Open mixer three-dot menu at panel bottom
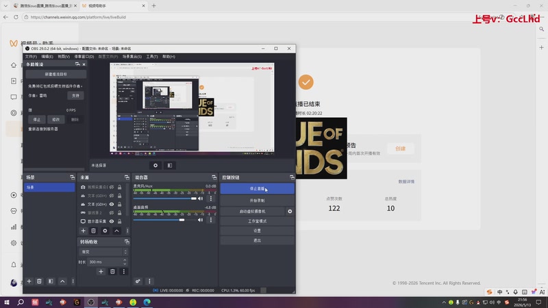The height and width of the screenshot is (308, 548). [149, 281]
